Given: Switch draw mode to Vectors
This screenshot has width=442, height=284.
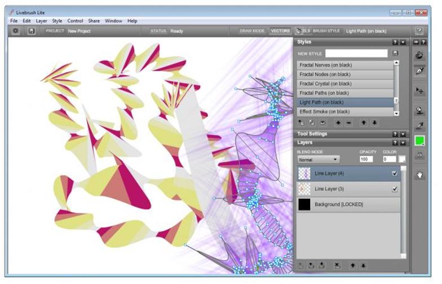Looking at the screenshot, I should (x=280, y=30).
